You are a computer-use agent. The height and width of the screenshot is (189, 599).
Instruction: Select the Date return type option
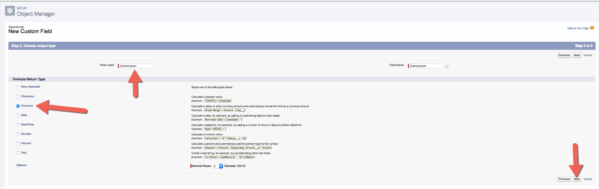(x=18, y=115)
